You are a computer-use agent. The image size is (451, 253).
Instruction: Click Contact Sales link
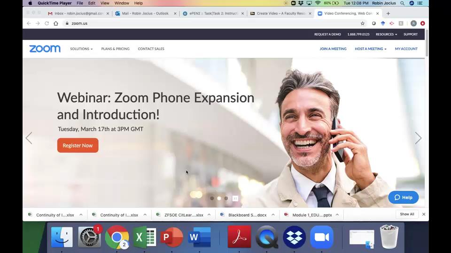[x=151, y=49]
